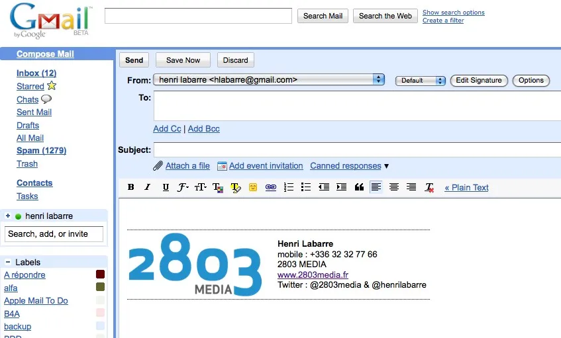Viewport: 561px width, 338px height.
Task: Open All Mail
Action: [30, 138]
